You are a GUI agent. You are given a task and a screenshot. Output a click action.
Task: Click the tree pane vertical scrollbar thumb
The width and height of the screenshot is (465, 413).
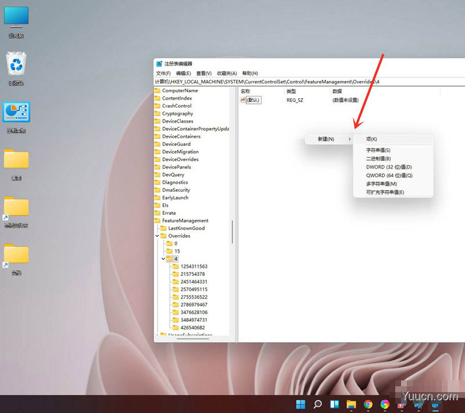pyautogui.click(x=232, y=232)
